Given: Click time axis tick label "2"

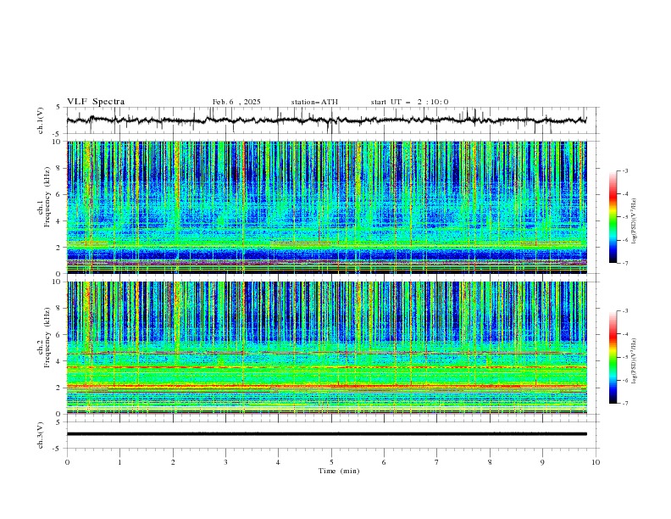Looking at the screenshot, I should (173, 462).
